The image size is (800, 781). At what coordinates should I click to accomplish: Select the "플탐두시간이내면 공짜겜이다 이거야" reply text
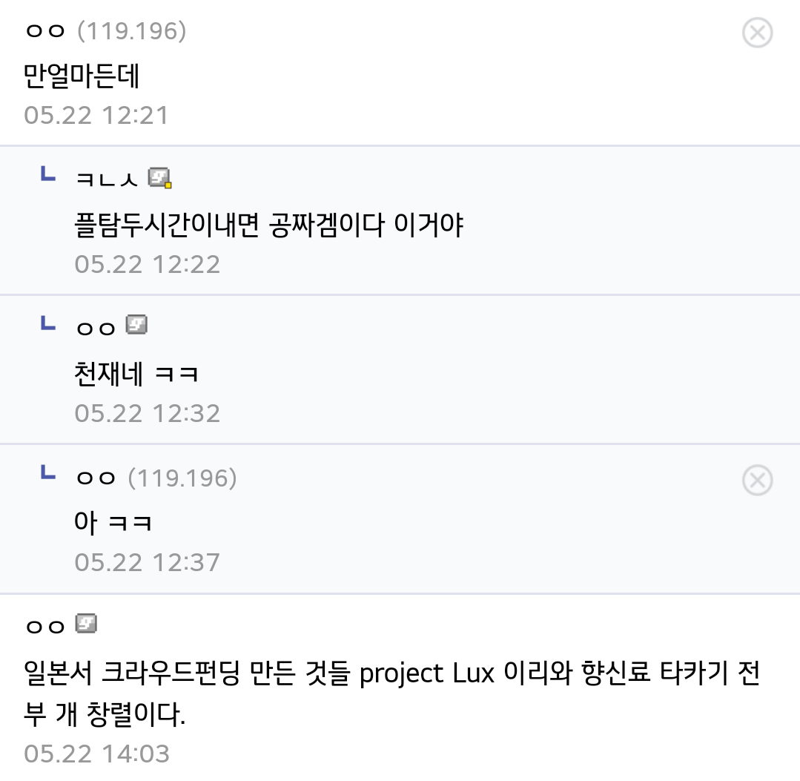[x=269, y=225]
